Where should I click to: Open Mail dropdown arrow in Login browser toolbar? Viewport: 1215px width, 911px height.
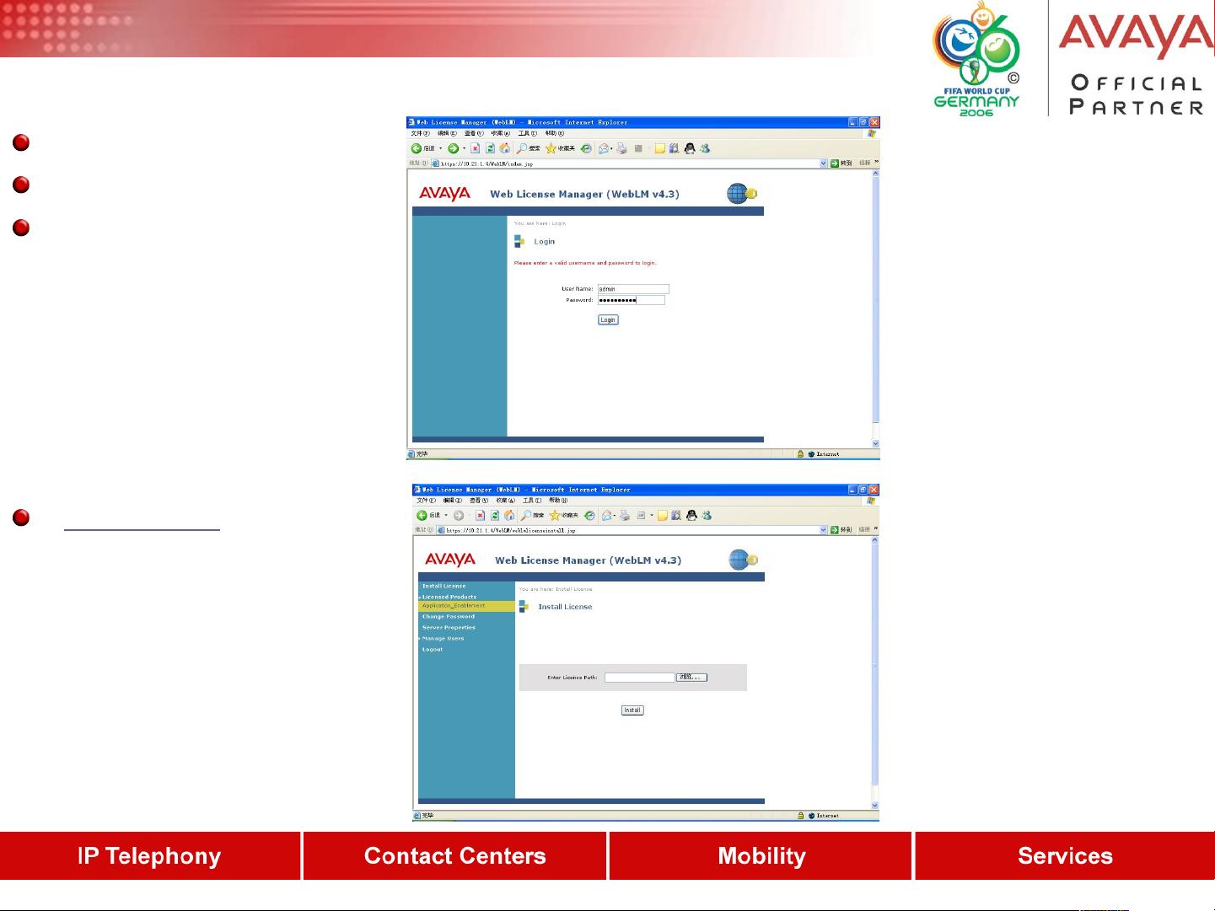pos(611,148)
